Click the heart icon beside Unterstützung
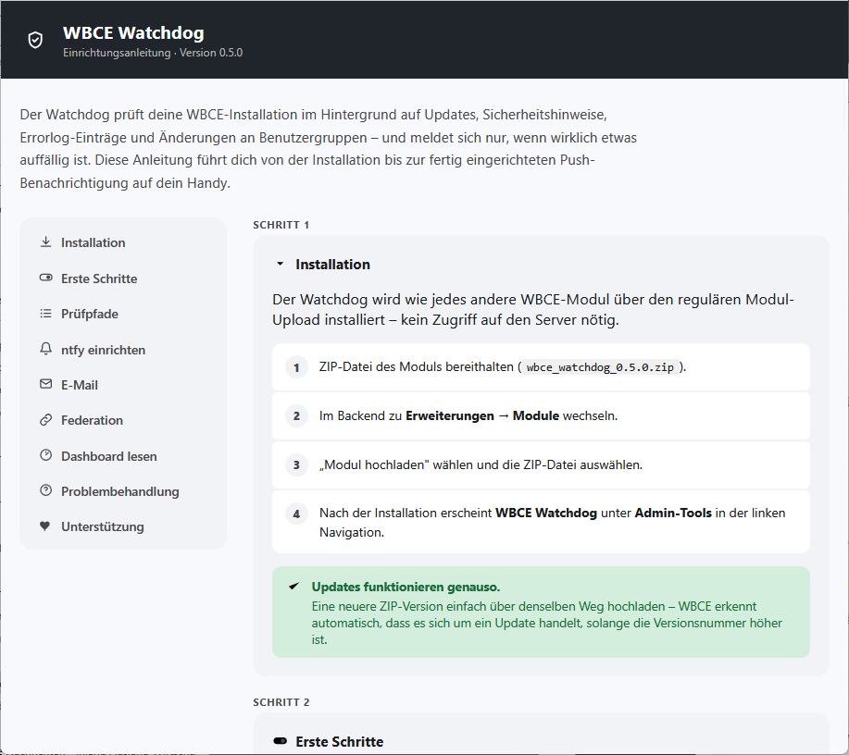Image resolution: width=849 pixels, height=755 pixels. coord(45,526)
